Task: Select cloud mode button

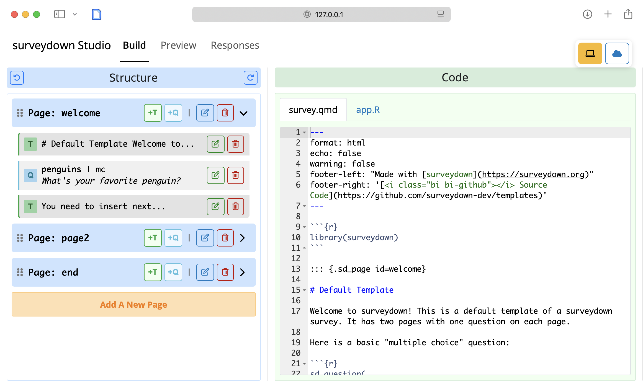Action: click(x=617, y=53)
